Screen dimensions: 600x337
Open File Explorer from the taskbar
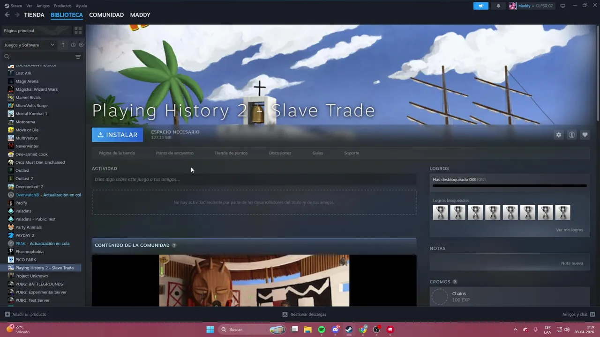click(x=308, y=330)
